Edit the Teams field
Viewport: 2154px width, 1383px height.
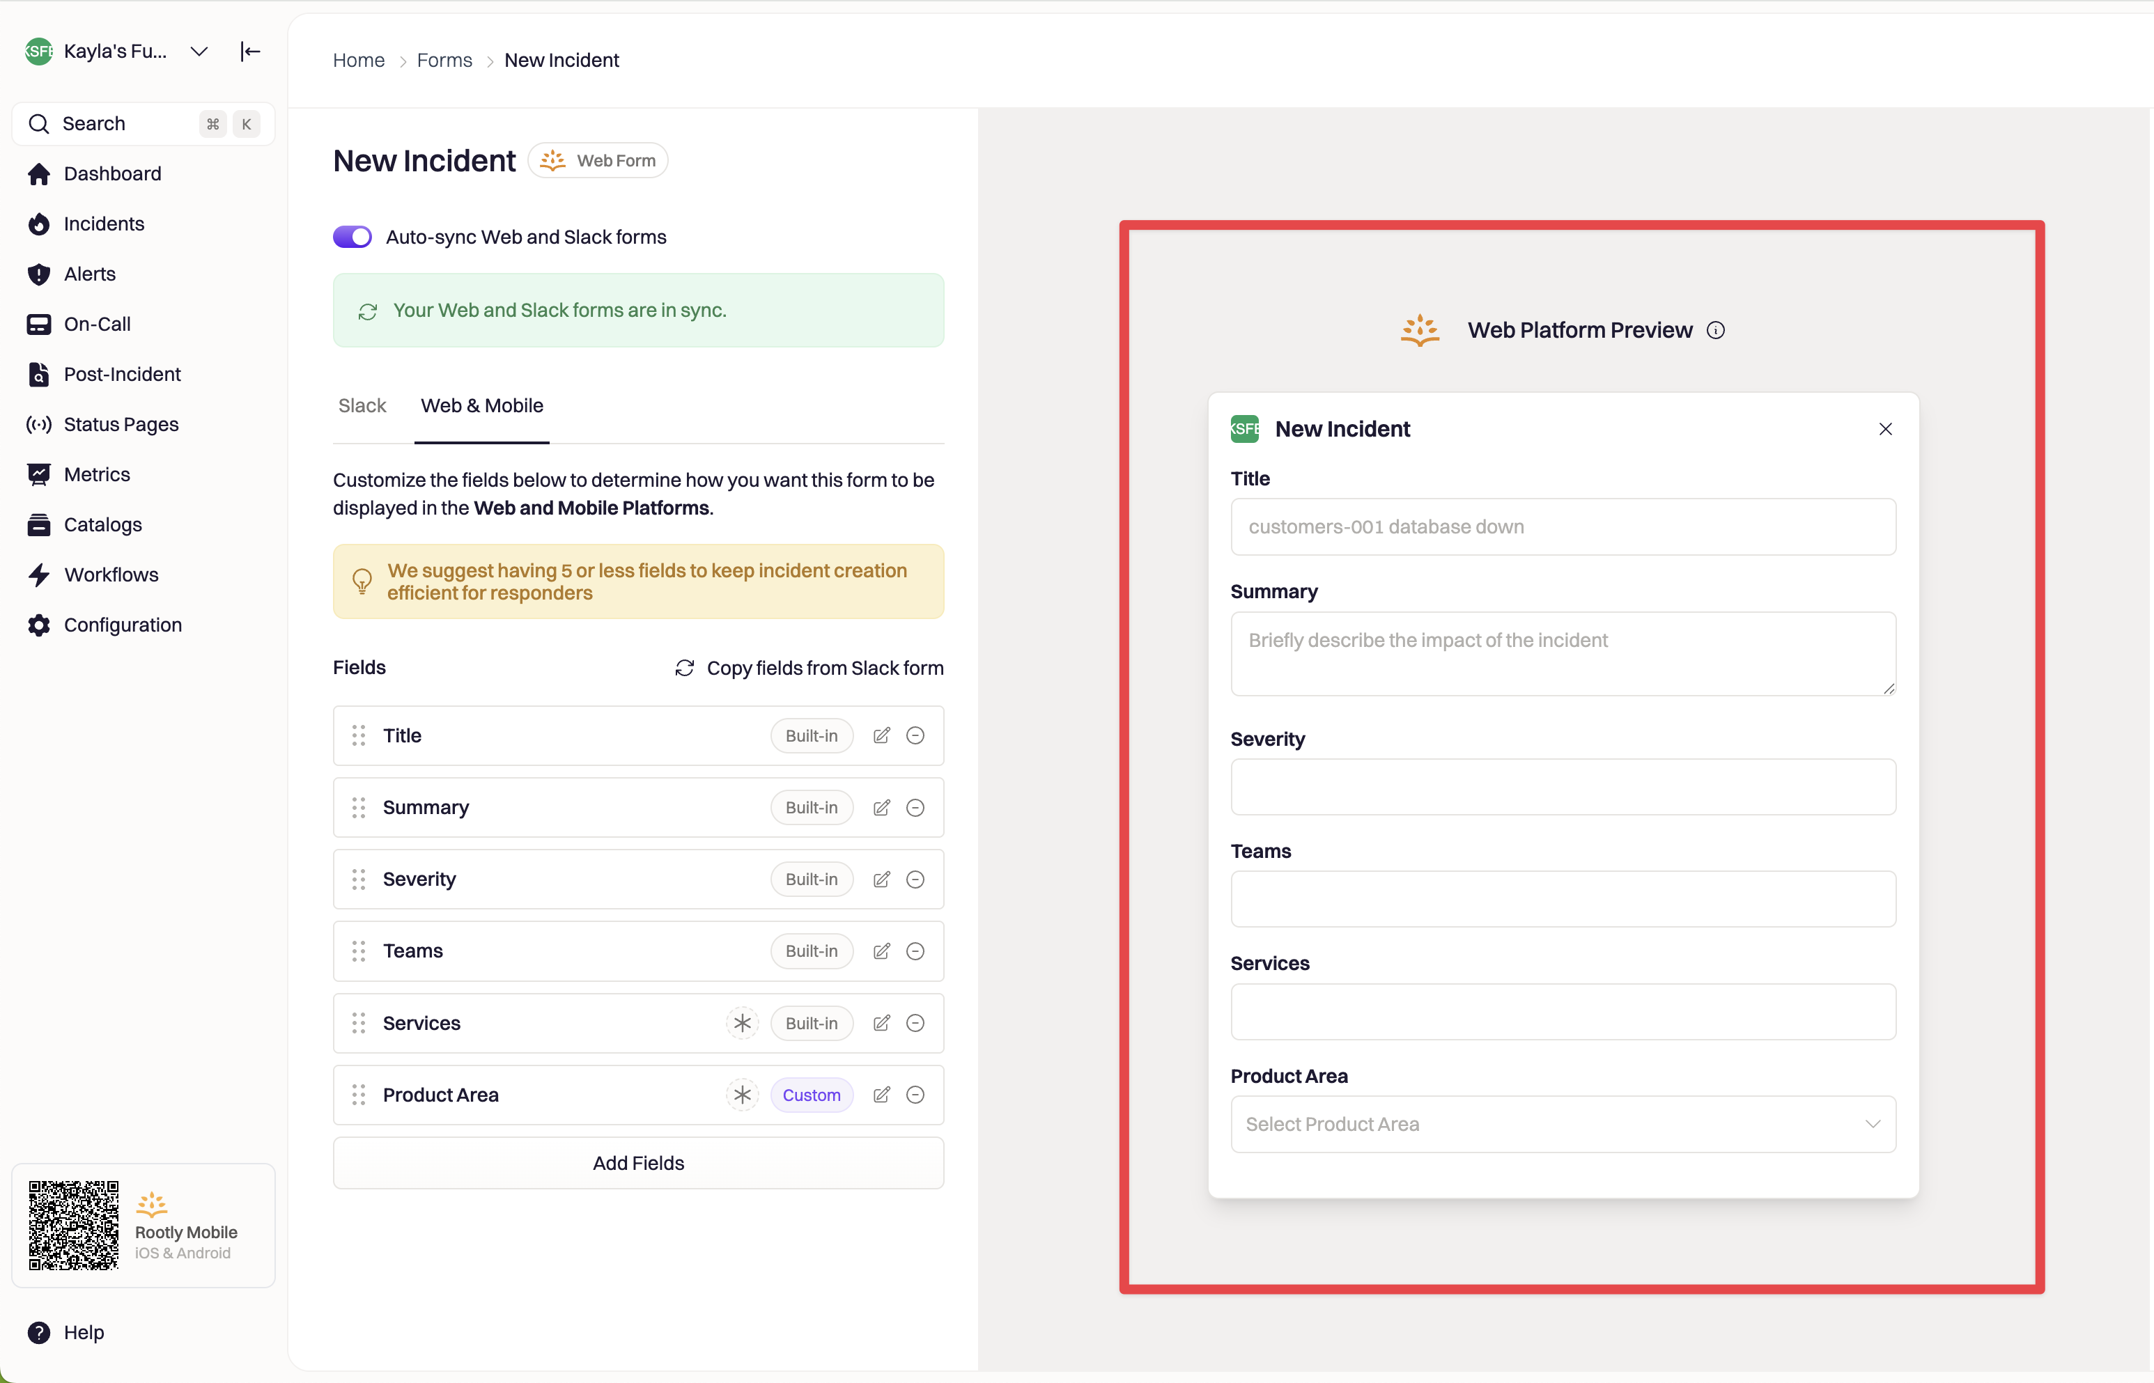(881, 952)
